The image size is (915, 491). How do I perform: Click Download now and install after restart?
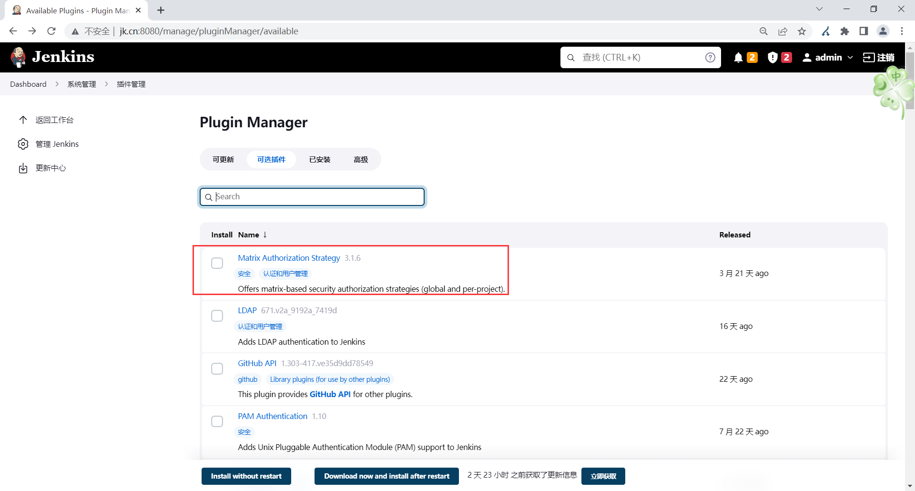386,476
